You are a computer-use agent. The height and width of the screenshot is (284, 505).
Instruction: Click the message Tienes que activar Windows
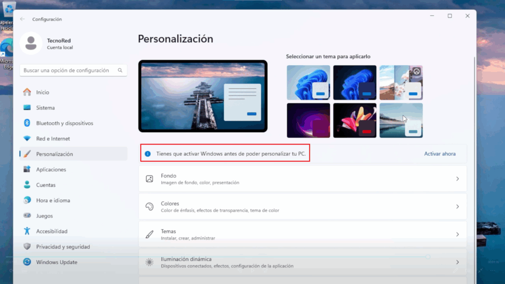231,154
